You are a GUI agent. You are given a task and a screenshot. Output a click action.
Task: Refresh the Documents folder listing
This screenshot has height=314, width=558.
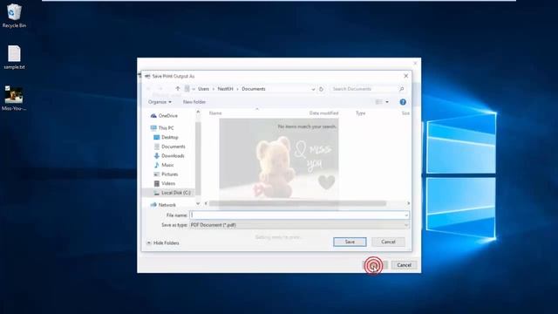tap(321, 89)
